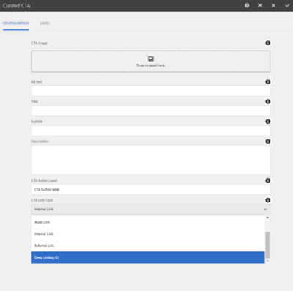Show info for CTA Button Label field
Screen dimensions: 293x291
point(268,180)
